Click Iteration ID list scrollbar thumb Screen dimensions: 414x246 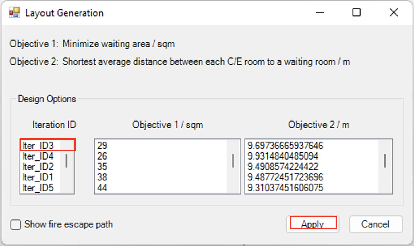pos(67,161)
